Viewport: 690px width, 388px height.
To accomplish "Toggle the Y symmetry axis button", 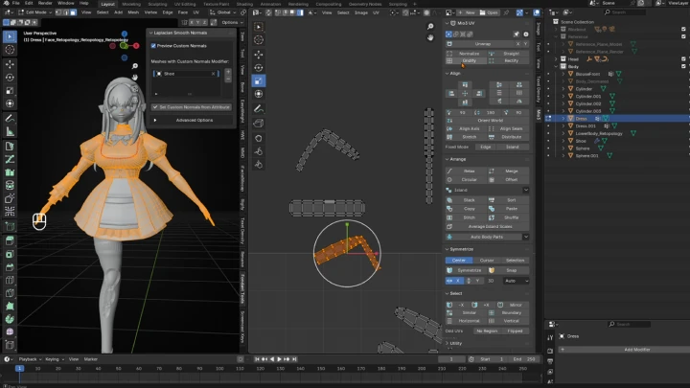I will pos(473,281).
